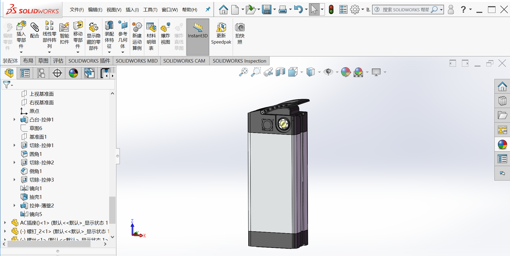Click the Display Style cube icon

tap(311, 72)
